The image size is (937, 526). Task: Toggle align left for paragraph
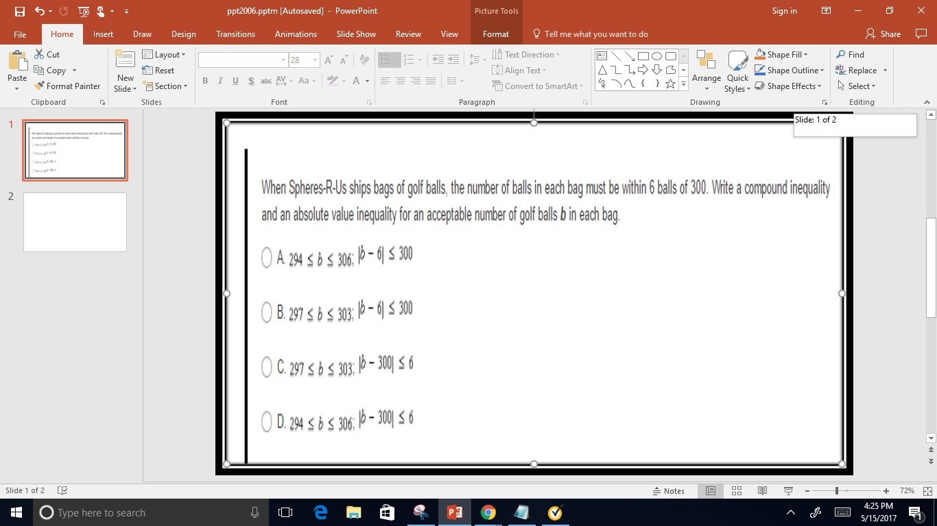pyautogui.click(x=386, y=81)
